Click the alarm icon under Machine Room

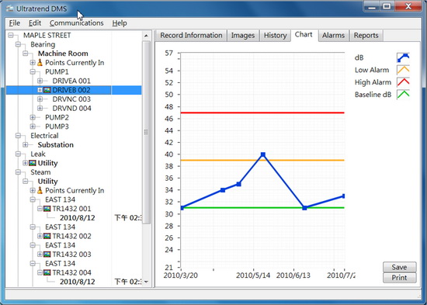(x=40, y=63)
